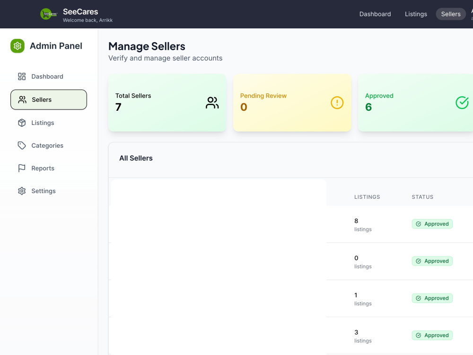Select Sellers in the sidebar menu
Viewport: 473px width, 355px height.
coord(49,99)
